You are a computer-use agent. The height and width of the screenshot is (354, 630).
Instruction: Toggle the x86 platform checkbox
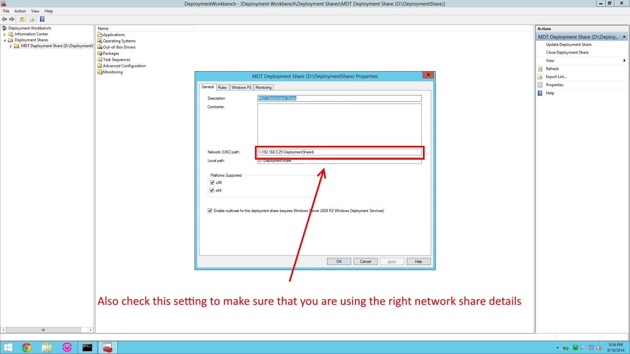coord(212,183)
